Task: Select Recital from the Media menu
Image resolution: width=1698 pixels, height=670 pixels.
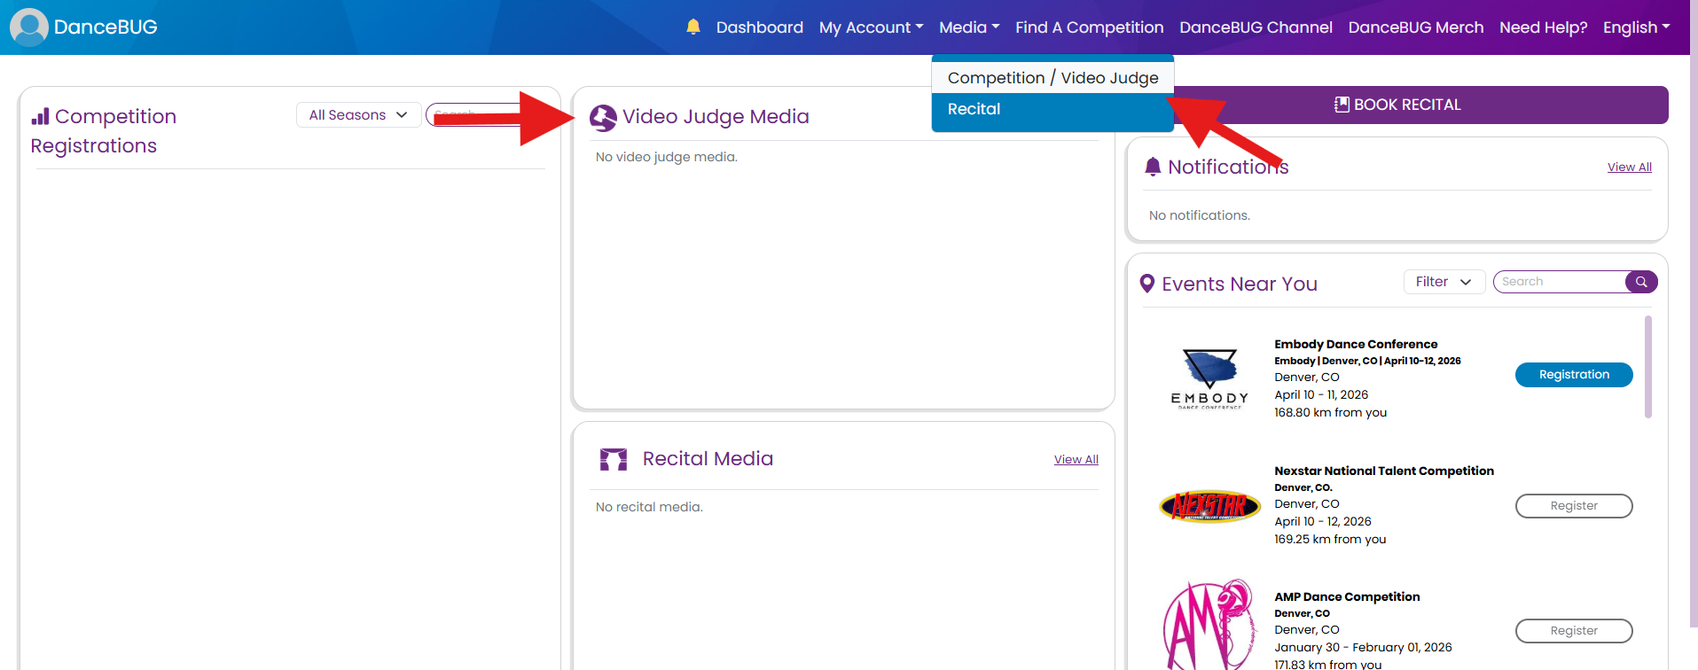Action: 974,109
